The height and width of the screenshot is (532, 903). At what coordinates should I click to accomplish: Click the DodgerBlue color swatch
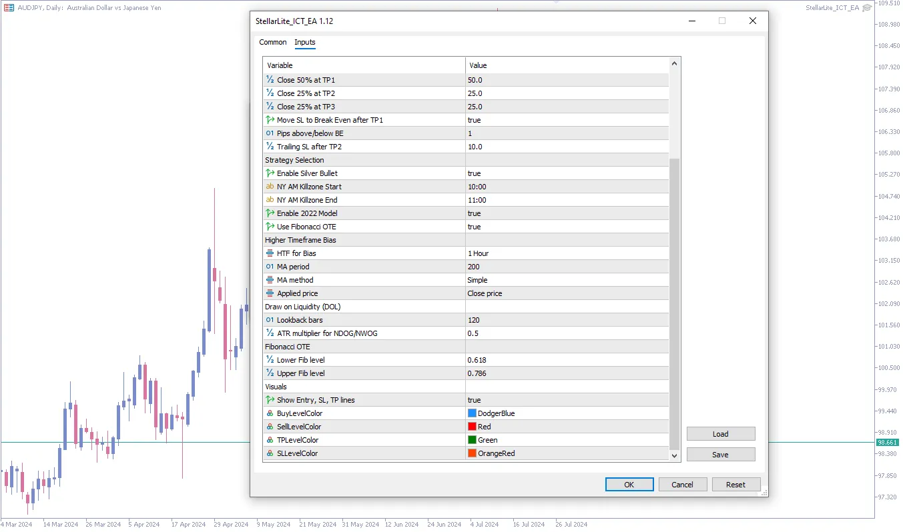coord(473,413)
